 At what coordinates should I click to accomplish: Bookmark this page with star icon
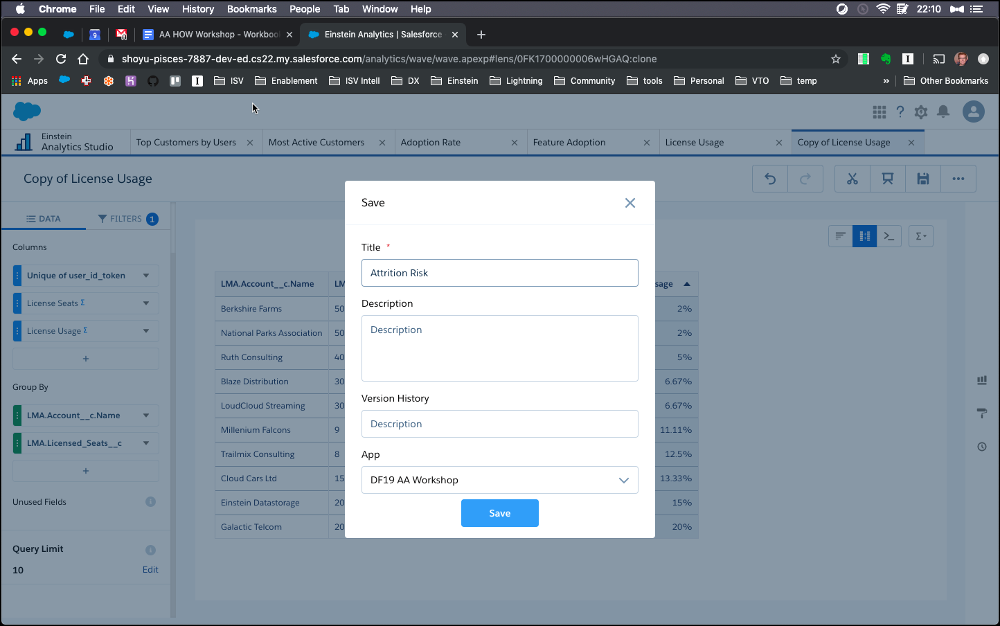click(x=836, y=59)
